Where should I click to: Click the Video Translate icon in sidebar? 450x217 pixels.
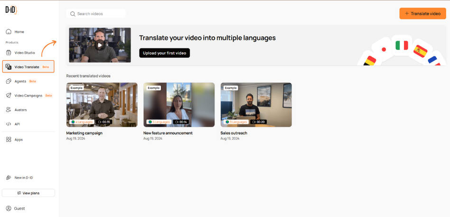coord(9,67)
